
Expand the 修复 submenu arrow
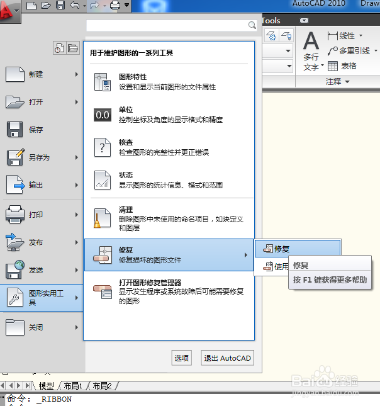tap(246, 255)
